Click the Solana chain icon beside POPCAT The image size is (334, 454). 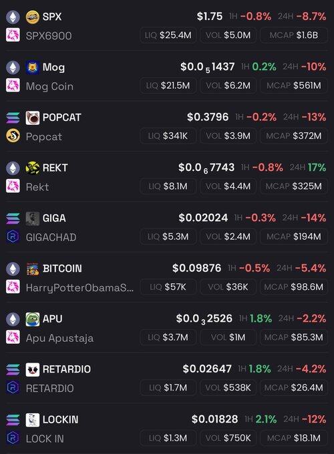13,118
